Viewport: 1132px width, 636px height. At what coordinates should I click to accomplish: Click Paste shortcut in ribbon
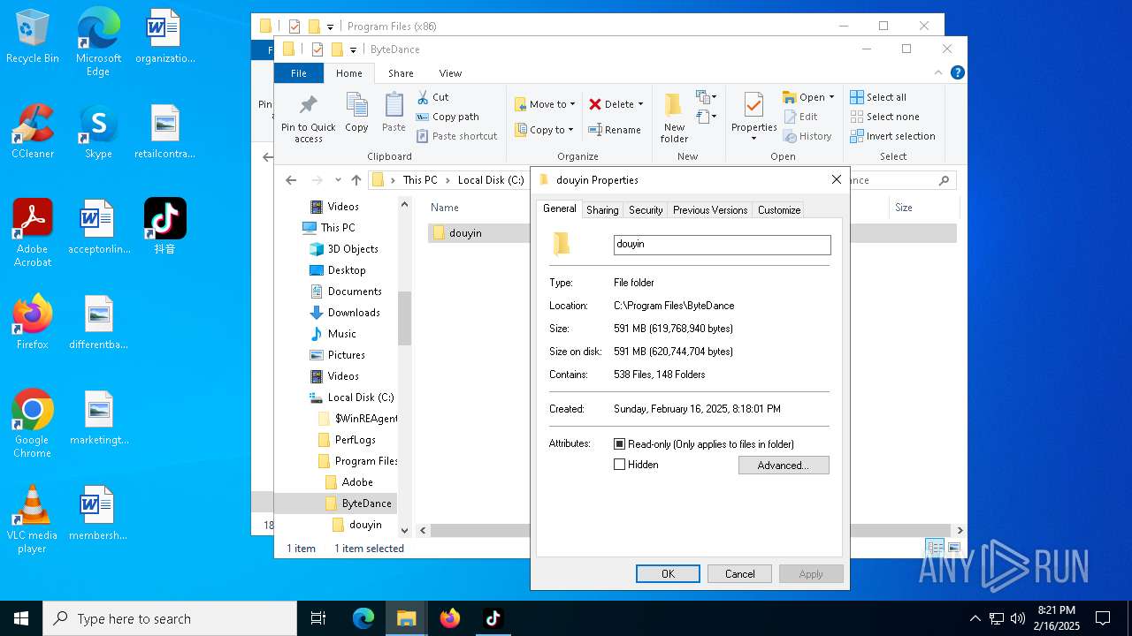pyautogui.click(x=457, y=136)
